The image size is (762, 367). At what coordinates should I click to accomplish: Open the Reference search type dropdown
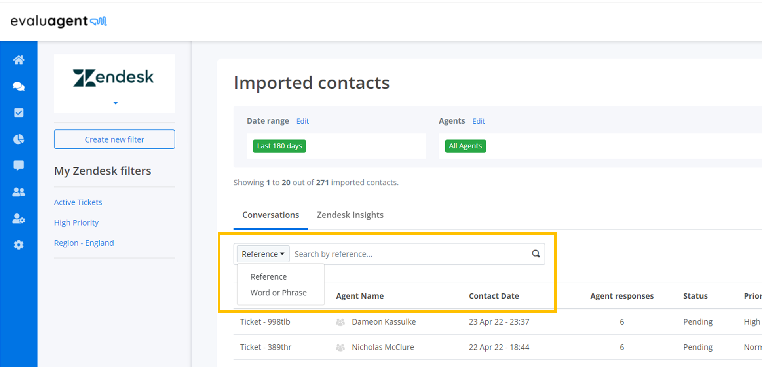pos(263,254)
